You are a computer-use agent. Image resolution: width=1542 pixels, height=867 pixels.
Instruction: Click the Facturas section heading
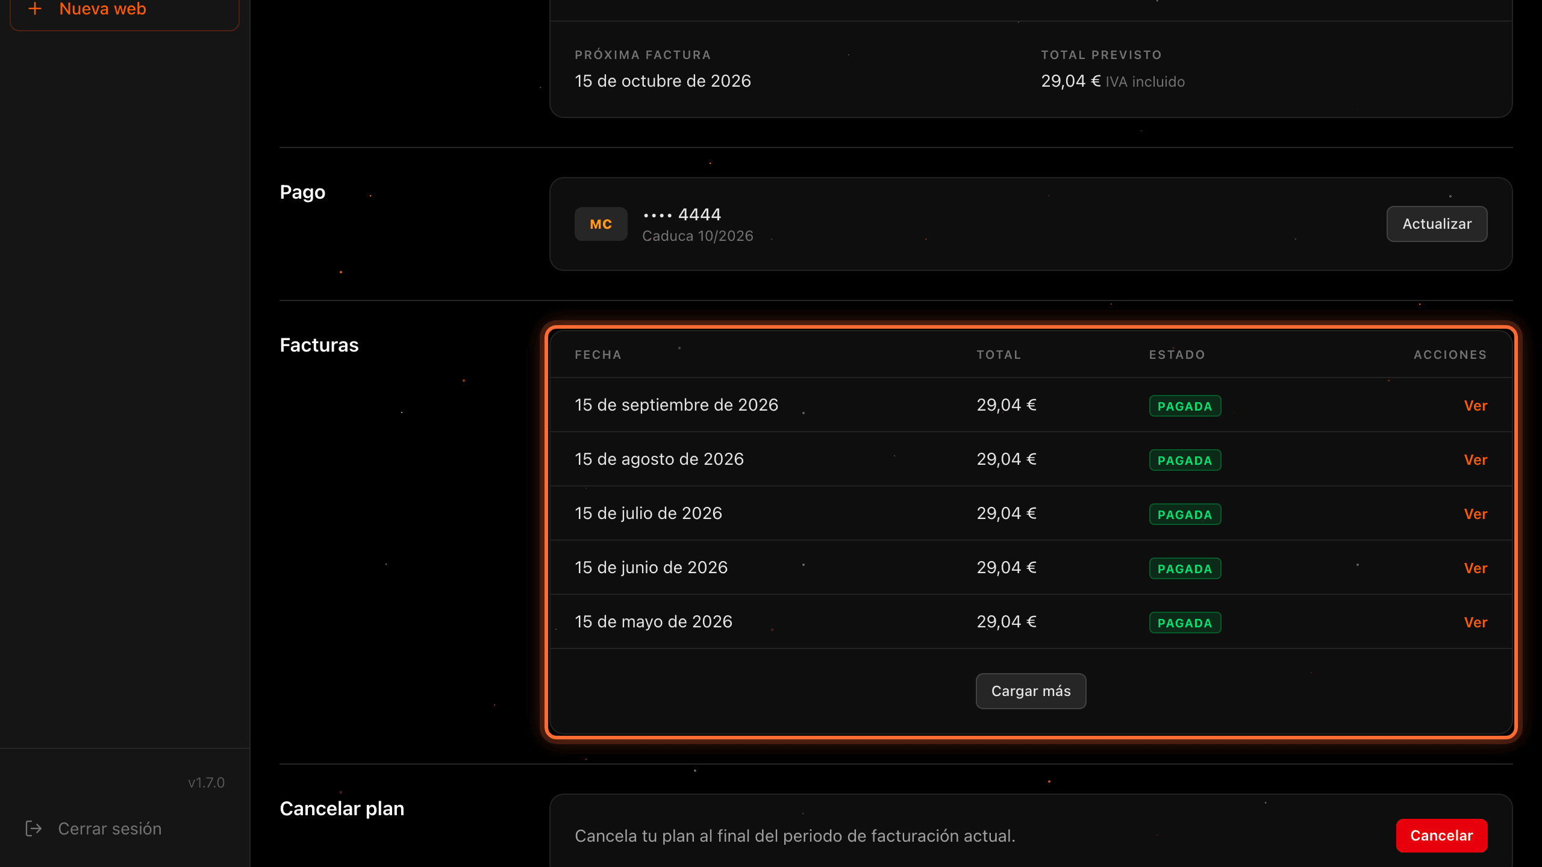pos(319,345)
